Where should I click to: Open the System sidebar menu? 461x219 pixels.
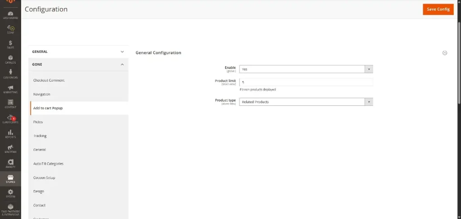(10, 193)
